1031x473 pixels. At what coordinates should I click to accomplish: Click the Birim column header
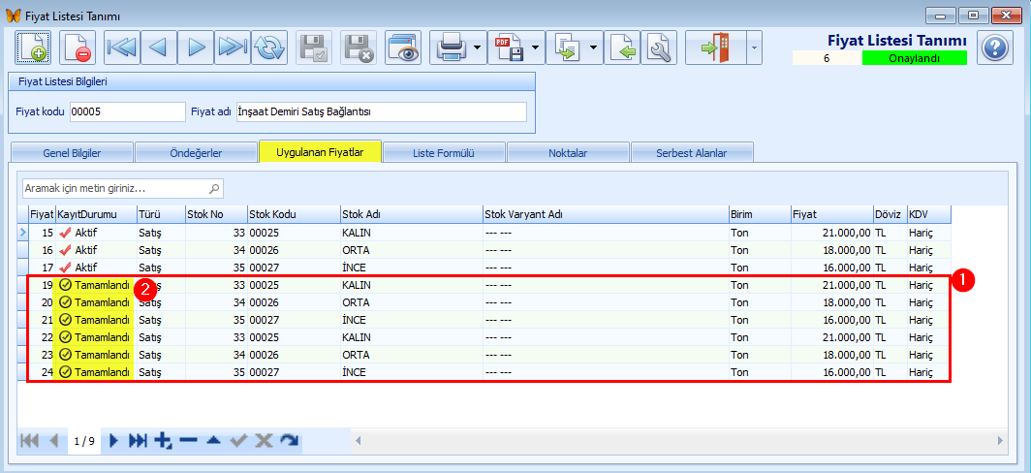(760, 214)
